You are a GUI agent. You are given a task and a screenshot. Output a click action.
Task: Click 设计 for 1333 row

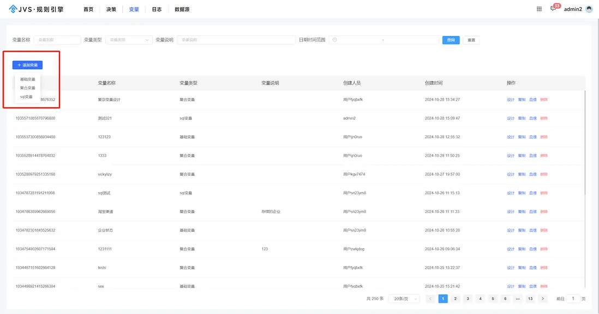coord(511,156)
